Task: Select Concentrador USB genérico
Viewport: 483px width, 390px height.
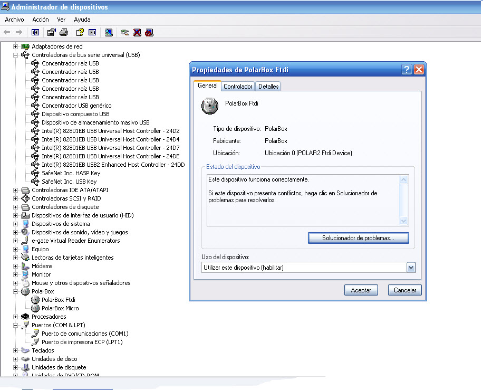Action: click(x=76, y=106)
